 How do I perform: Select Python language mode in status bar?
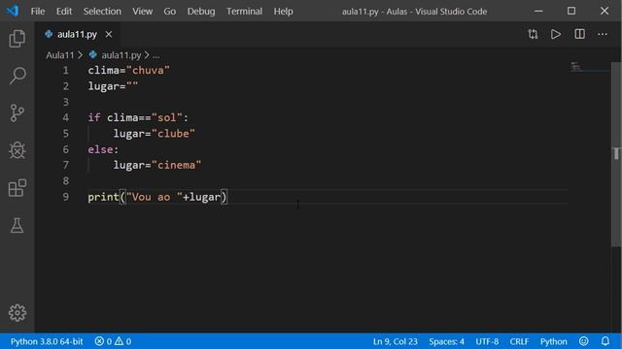coord(553,341)
